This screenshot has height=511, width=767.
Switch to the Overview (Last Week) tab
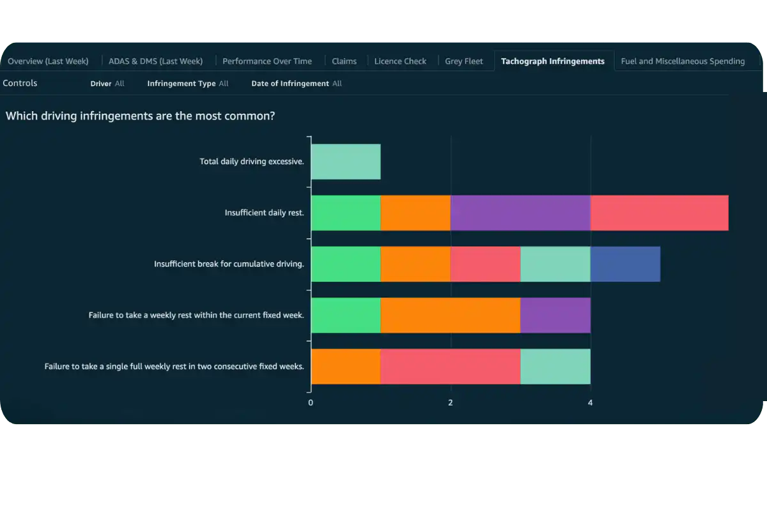(x=47, y=61)
